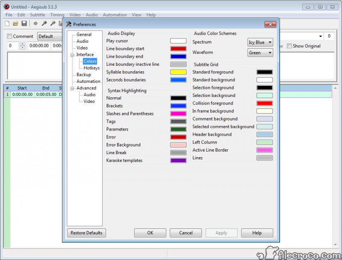
Task: Click Selection background color swatch
Action: 265,95
